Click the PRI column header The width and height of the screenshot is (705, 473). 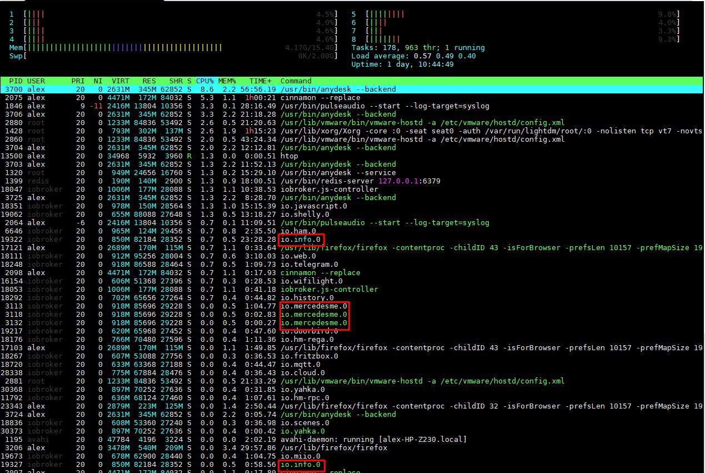pyautogui.click(x=78, y=81)
